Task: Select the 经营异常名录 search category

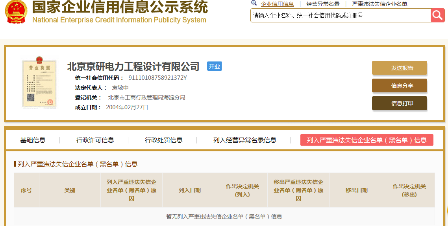Action: tap(323, 4)
